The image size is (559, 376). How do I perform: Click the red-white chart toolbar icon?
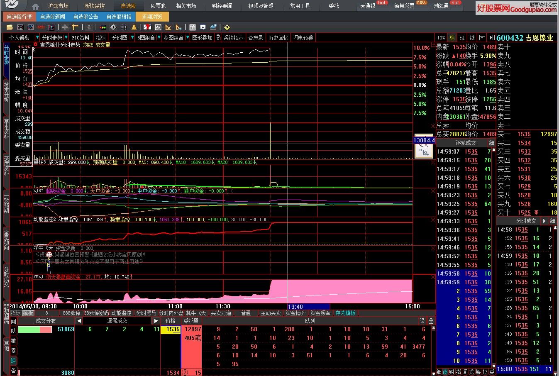click(148, 27)
